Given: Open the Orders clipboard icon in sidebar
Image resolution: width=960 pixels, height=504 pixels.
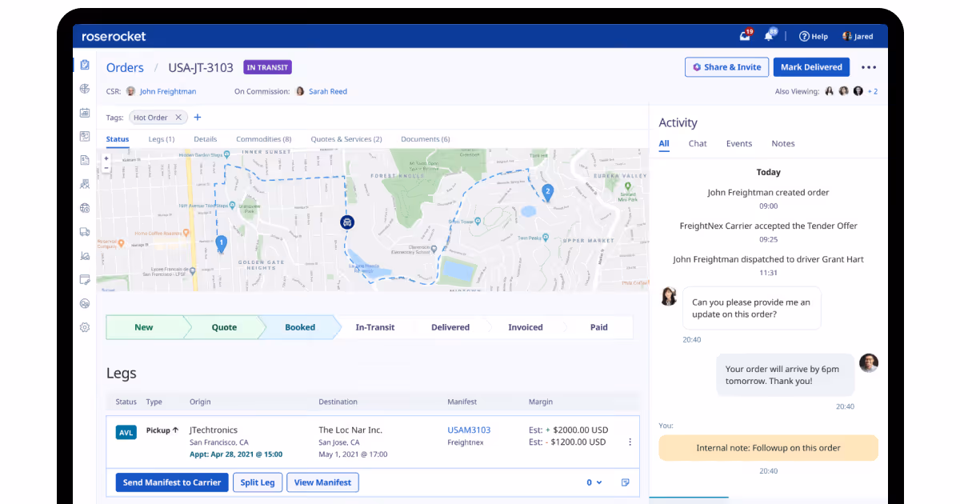Looking at the screenshot, I should [85, 65].
